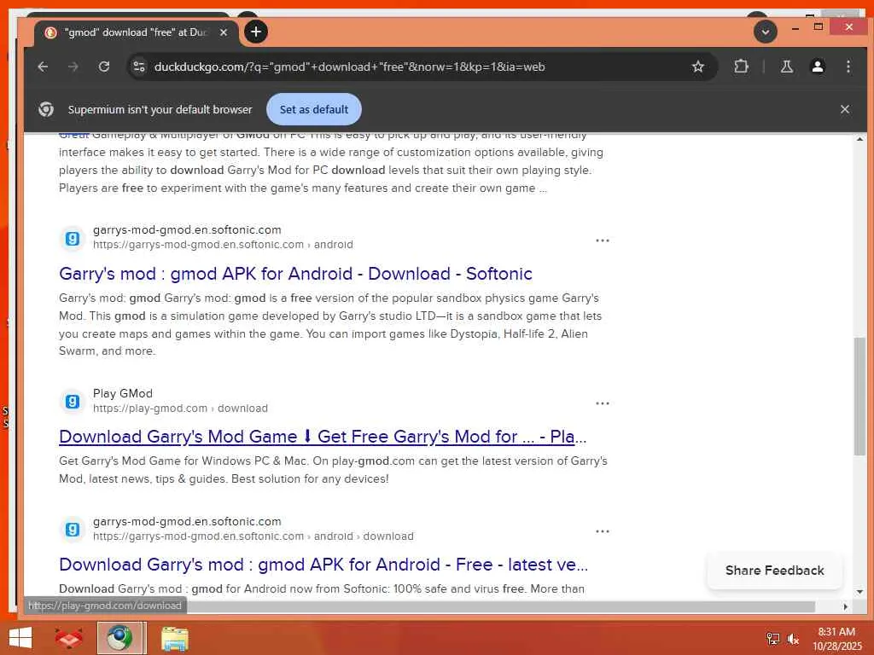Screen dimensions: 874x655
Task: Click the forward navigation arrow
Action: click(x=73, y=67)
